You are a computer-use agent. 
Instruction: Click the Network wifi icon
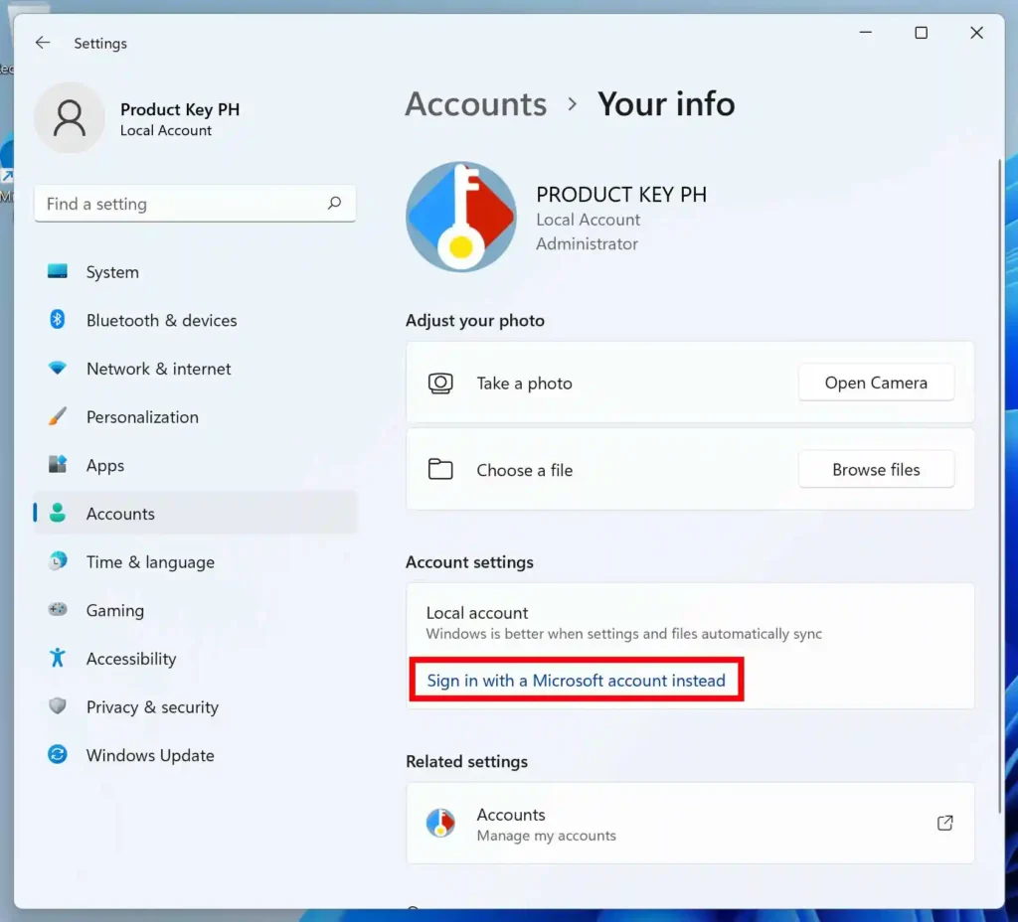click(57, 368)
